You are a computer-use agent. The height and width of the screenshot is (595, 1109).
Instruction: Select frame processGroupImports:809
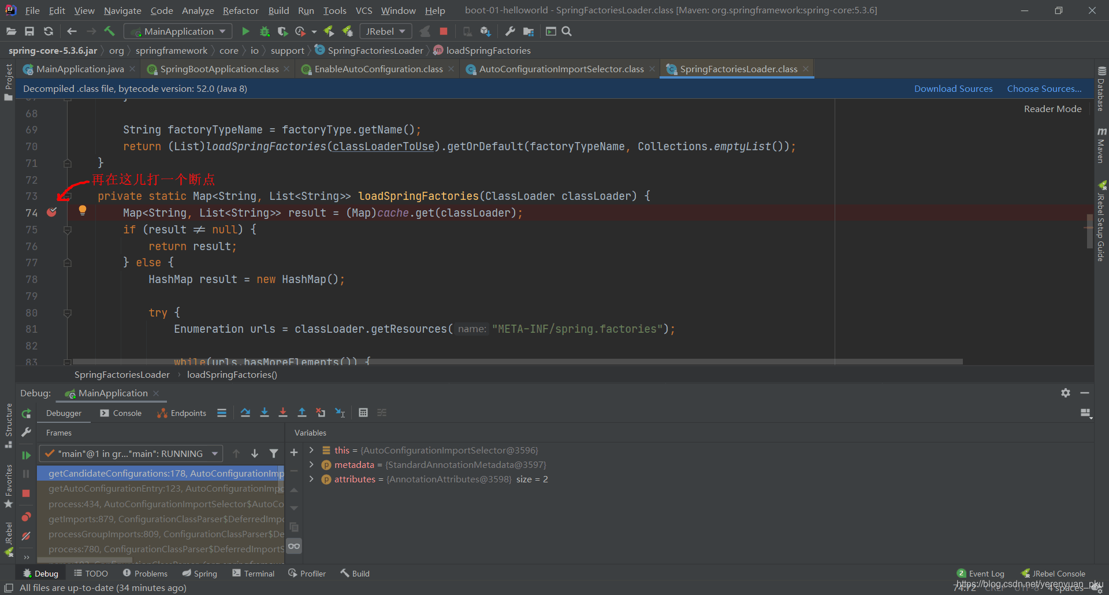(x=161, y=534)
